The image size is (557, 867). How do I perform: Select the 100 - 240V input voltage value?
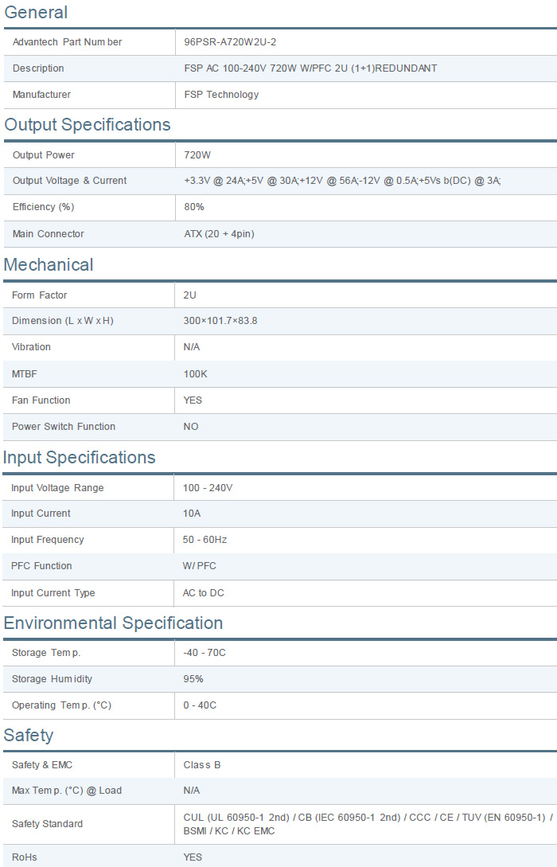[208, 488]
